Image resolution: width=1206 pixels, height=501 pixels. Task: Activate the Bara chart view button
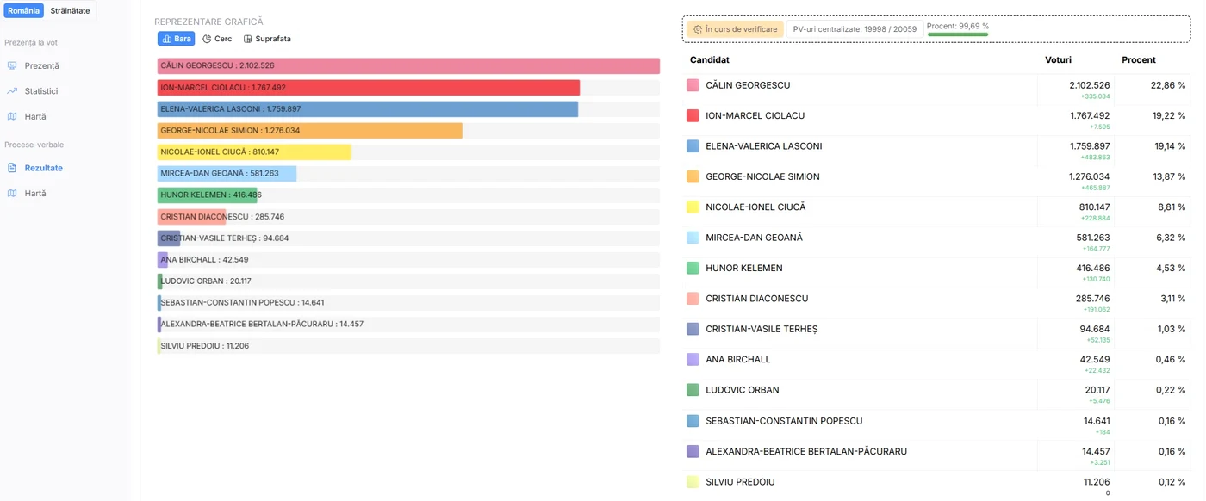[x=177, y=39]
